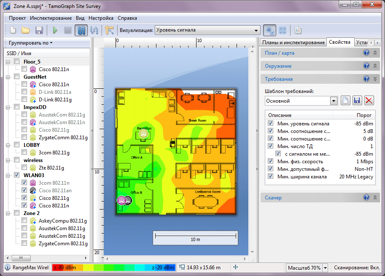Uncheck the Мин. уровень сигнала requirement
Image resolution: width=385 pixels, height=276 pixels.
tap(270, 123)
